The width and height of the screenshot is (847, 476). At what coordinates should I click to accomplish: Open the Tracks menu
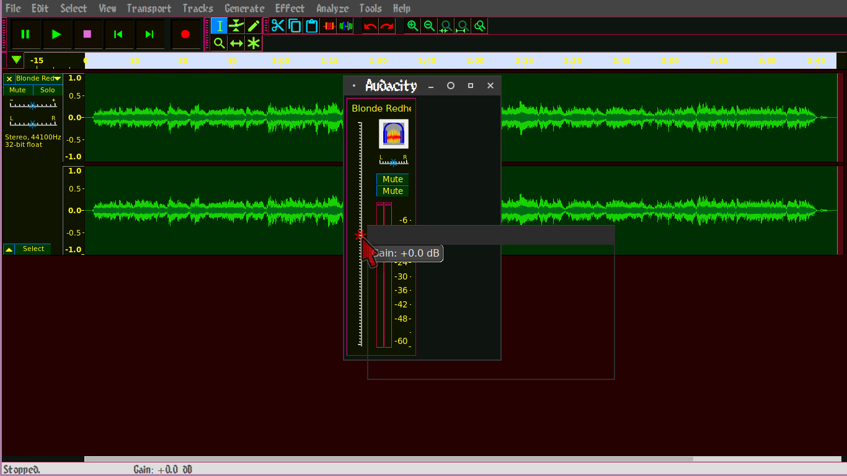tap(198, 8)
